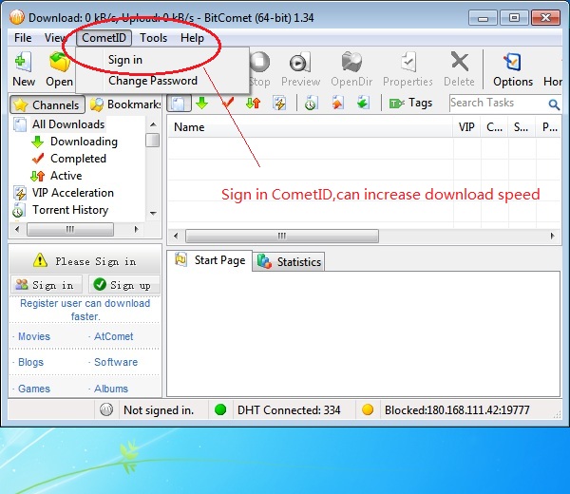This screenshot has height=494, width=570.
Task: Click the Search Tasks input field
Action: 496,103
